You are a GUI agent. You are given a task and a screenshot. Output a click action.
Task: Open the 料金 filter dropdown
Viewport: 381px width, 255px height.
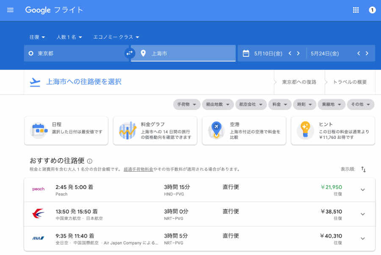pos(280,104)
